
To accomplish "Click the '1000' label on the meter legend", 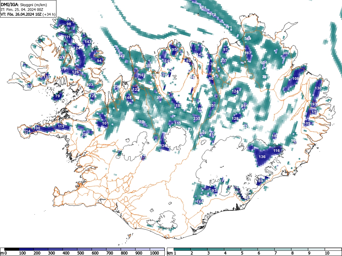I will 155,253.
